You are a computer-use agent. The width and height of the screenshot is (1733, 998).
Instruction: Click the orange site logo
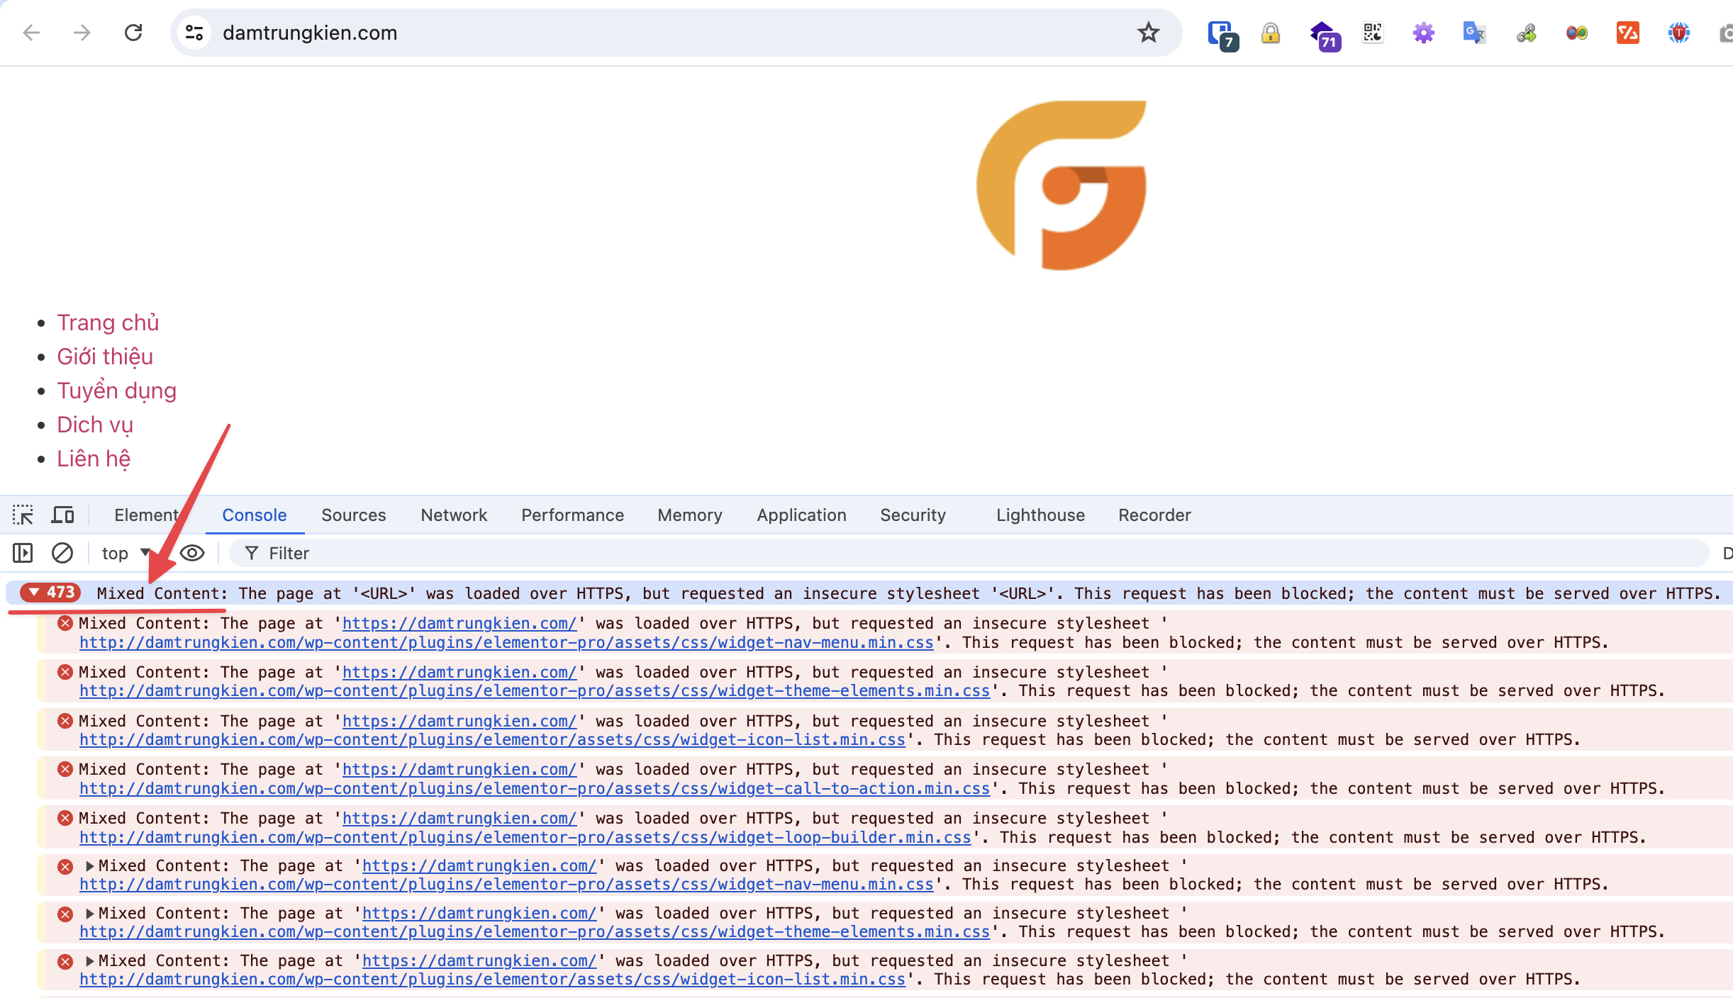1061,186
